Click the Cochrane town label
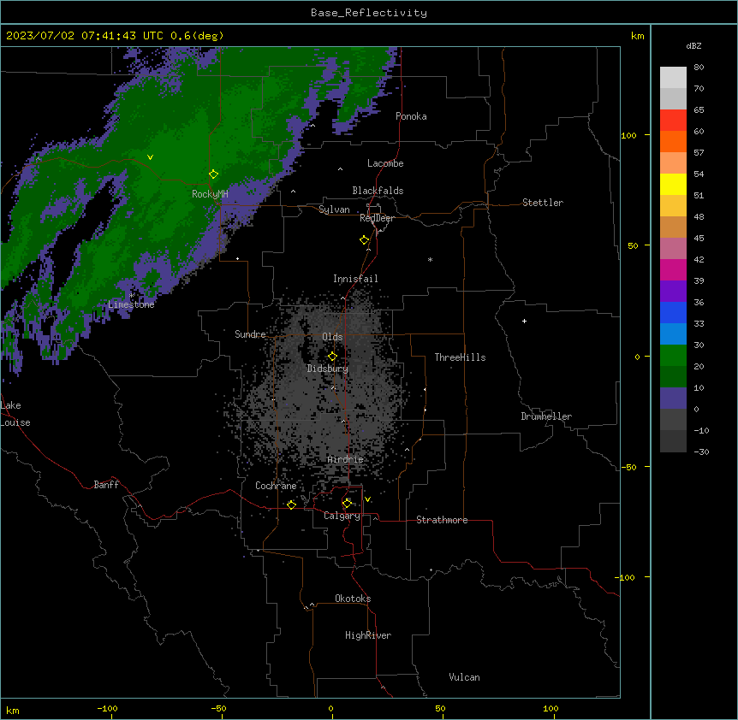 click(x=276, y=486)
